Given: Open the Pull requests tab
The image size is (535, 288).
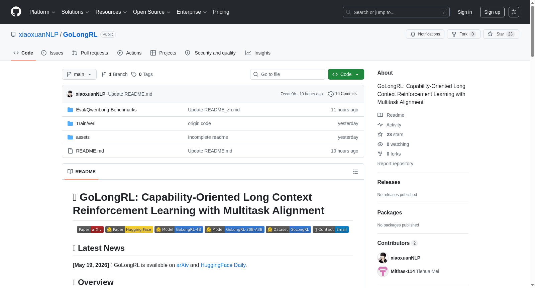Looking at the screenshot, I should tap(90, 53).
